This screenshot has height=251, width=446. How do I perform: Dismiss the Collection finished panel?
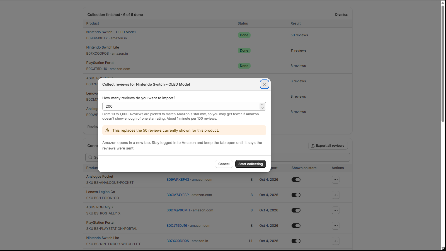pyautogui.click(x=341, y=15)
